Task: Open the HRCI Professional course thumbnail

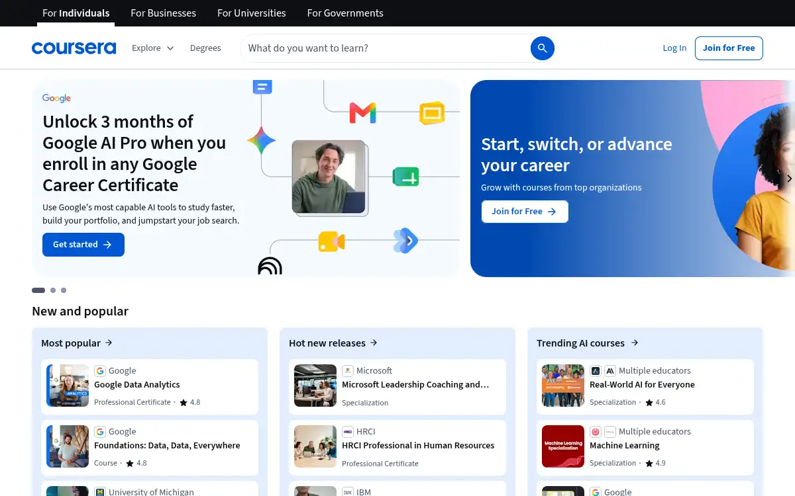Action: tap(315, 446)
